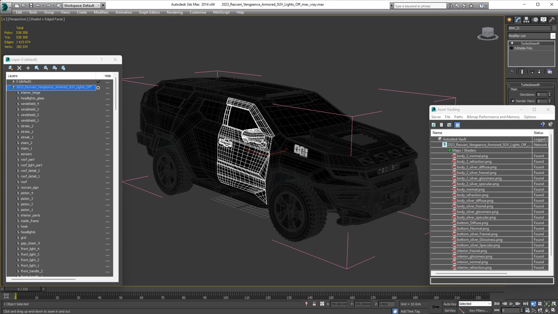
Task: Click object color swatch beside door_l1
Action: click(554, 28)
